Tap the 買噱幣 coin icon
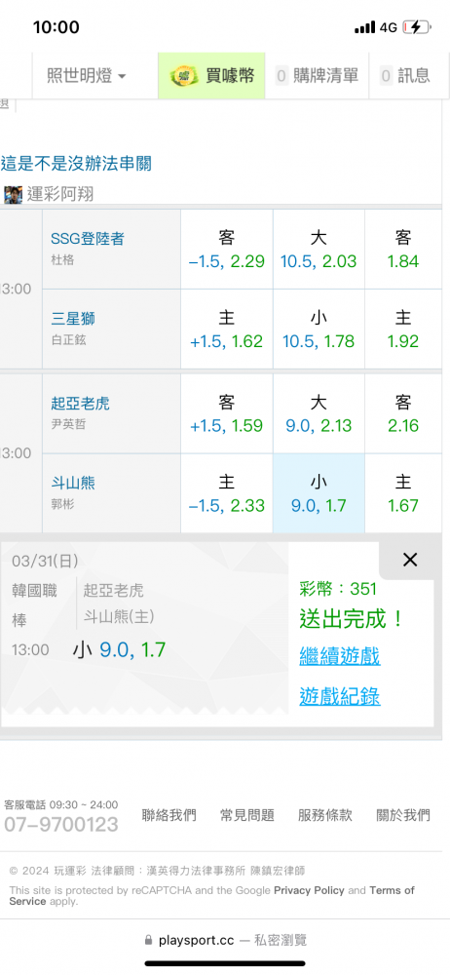 pyautogui.click(x=184, y=76)
